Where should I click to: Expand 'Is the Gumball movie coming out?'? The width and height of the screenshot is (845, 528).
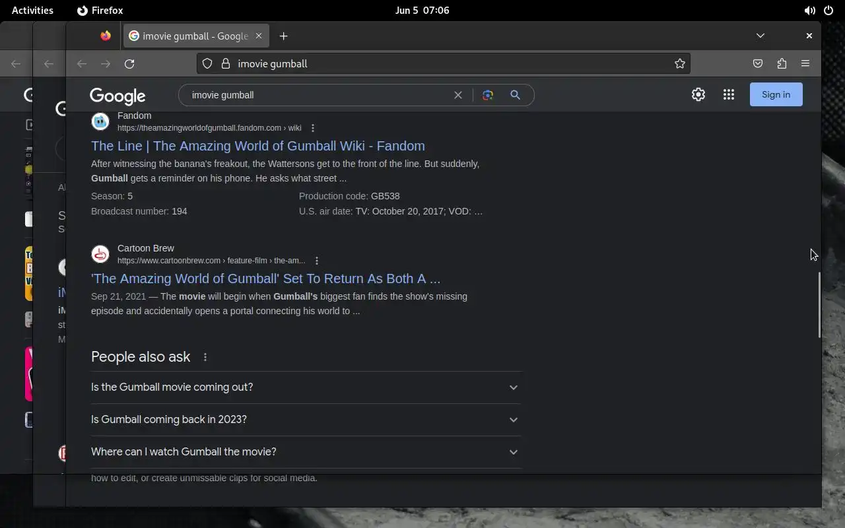tap(306, 387)
